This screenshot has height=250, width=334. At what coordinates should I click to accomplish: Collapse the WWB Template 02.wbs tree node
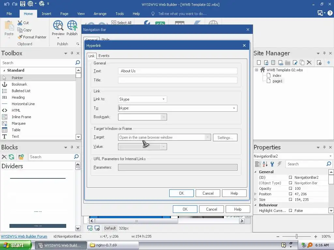click(x=256, y=70)
